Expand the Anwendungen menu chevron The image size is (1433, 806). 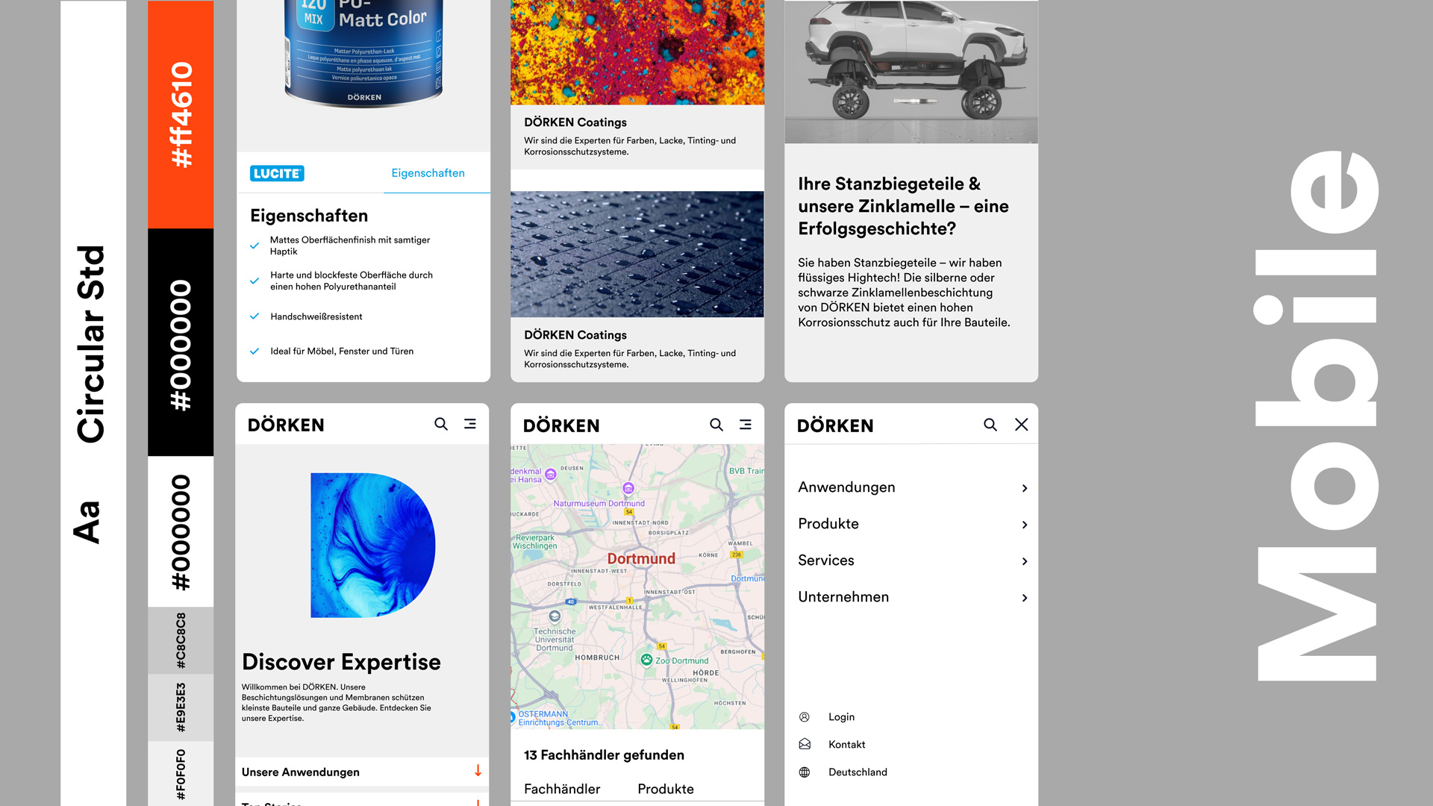coord(1025,488)
